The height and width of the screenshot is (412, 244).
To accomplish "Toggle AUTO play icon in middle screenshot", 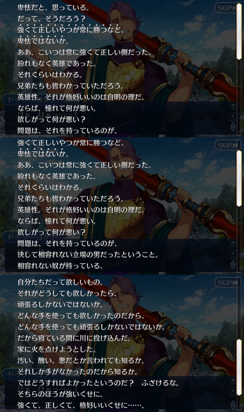I will 233,254.
